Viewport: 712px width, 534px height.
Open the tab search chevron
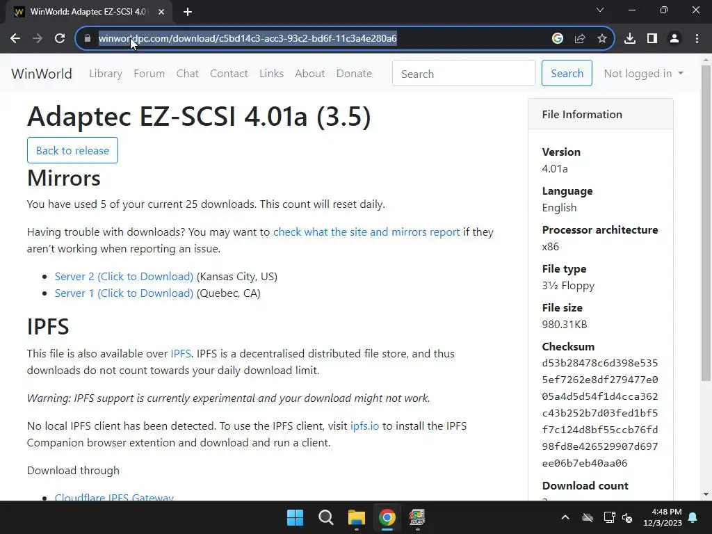pyautogui.click(x=600, y=10)
